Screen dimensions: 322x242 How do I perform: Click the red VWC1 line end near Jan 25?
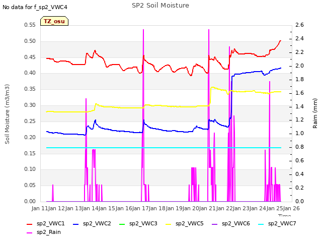point(280,41)
